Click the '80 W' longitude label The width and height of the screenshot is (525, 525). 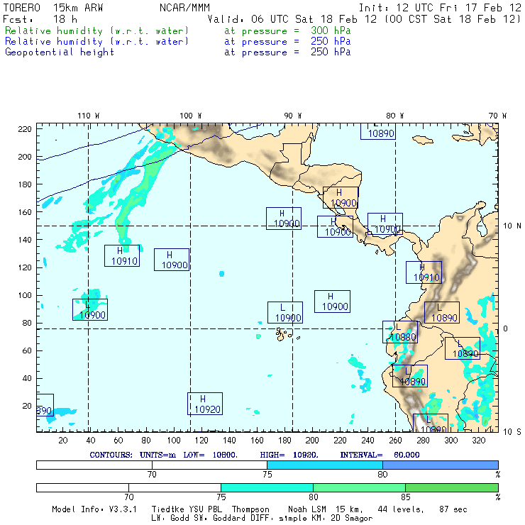click(395, 116)
